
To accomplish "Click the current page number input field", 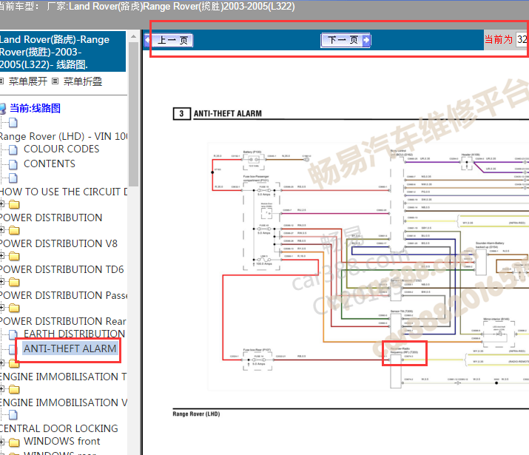I will pos(522,40).
